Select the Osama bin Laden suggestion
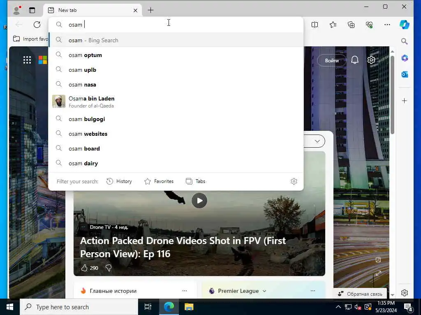This screenshot has height=315, width=421. [176, 102]
